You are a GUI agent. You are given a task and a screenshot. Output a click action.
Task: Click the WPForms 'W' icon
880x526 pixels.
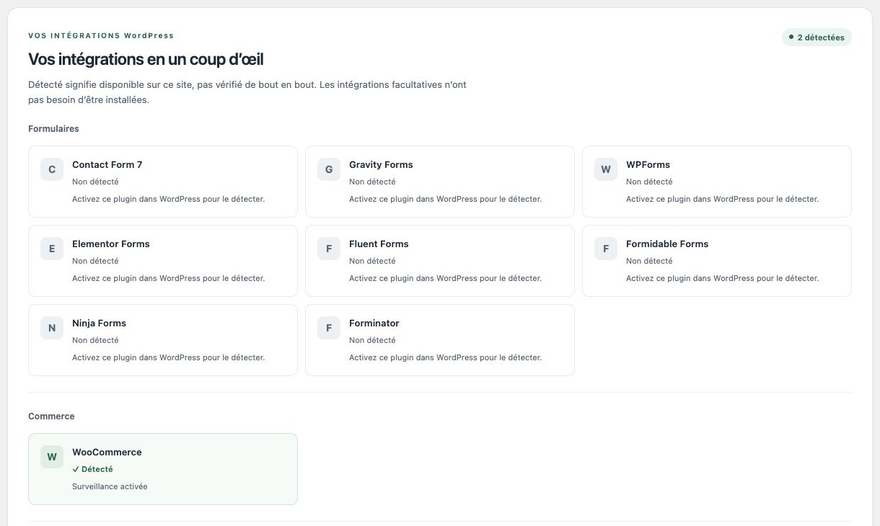(x=606, y=170)
